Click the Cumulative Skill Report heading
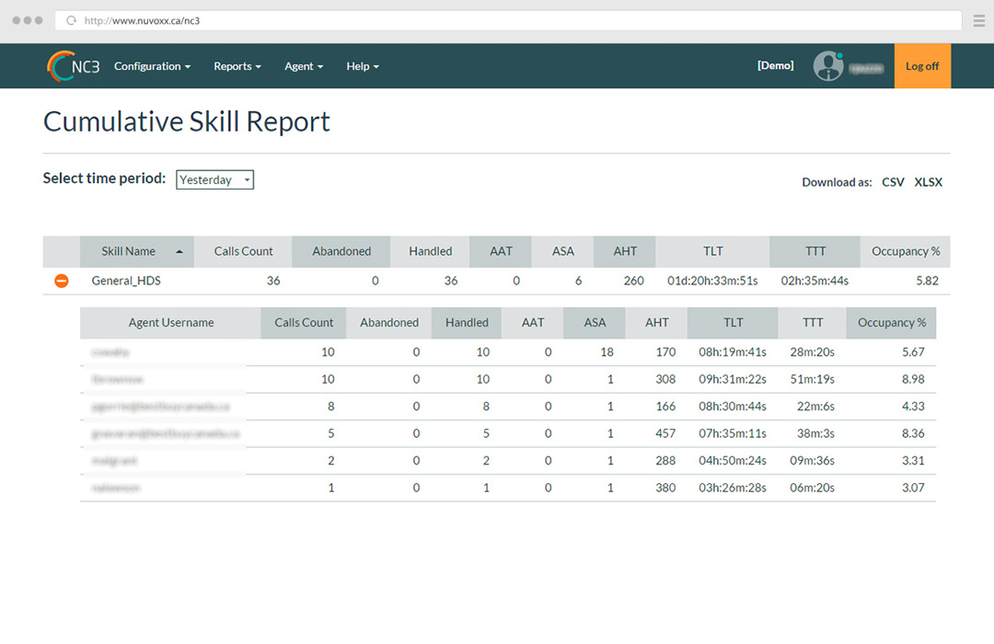The image size is (994, 644). point(186,121)
